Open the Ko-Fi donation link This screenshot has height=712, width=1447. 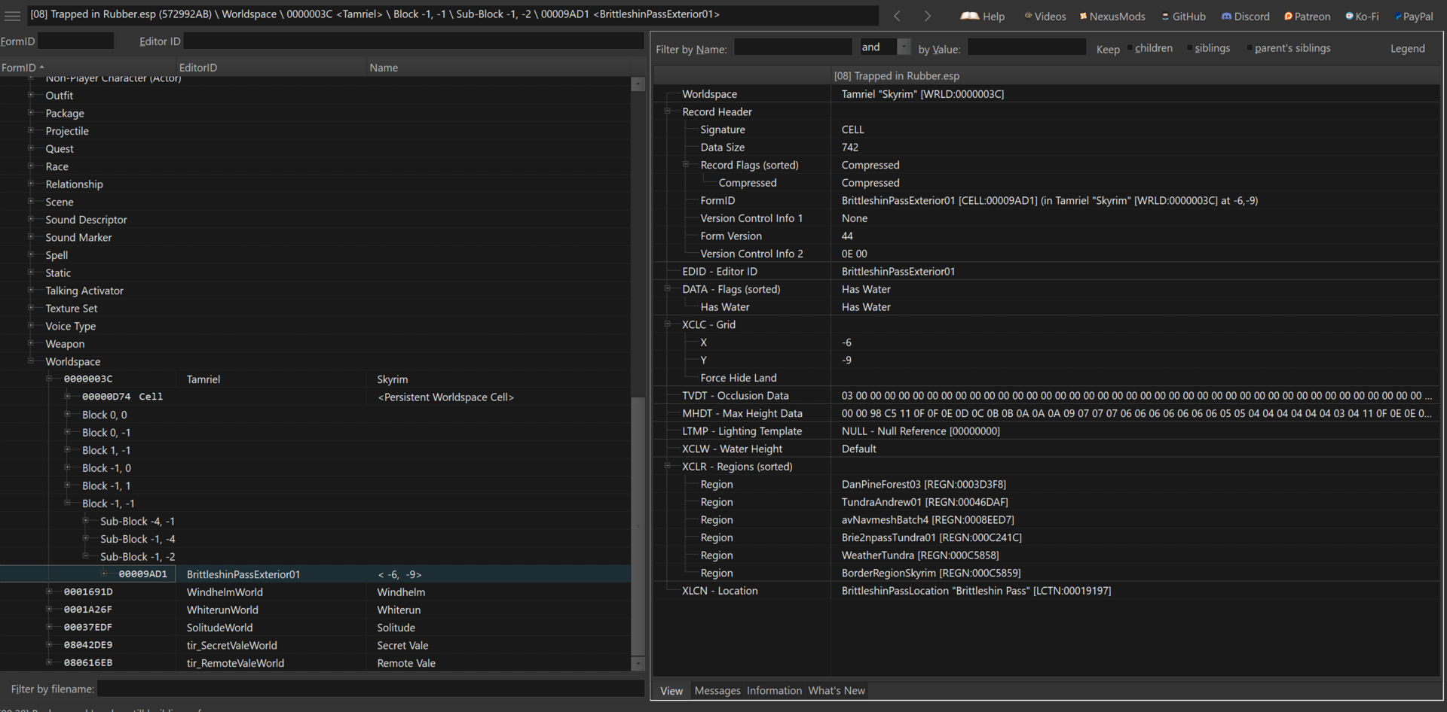pyautogui.click(x=1362, y=16)
